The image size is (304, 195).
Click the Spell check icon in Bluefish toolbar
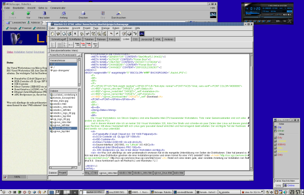coord(135,34)
